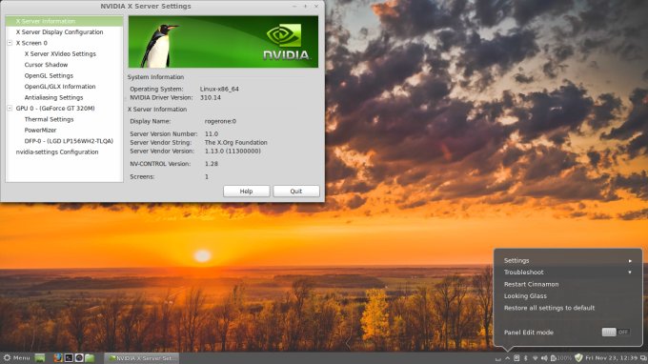
Task: Toggle Panel Edit mode switch
Action: 616,332
